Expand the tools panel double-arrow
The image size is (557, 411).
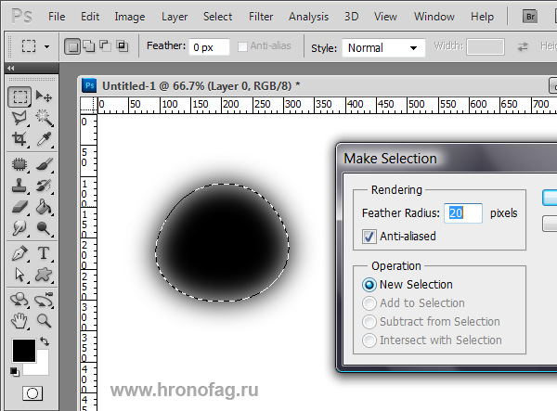click(10, 69)
